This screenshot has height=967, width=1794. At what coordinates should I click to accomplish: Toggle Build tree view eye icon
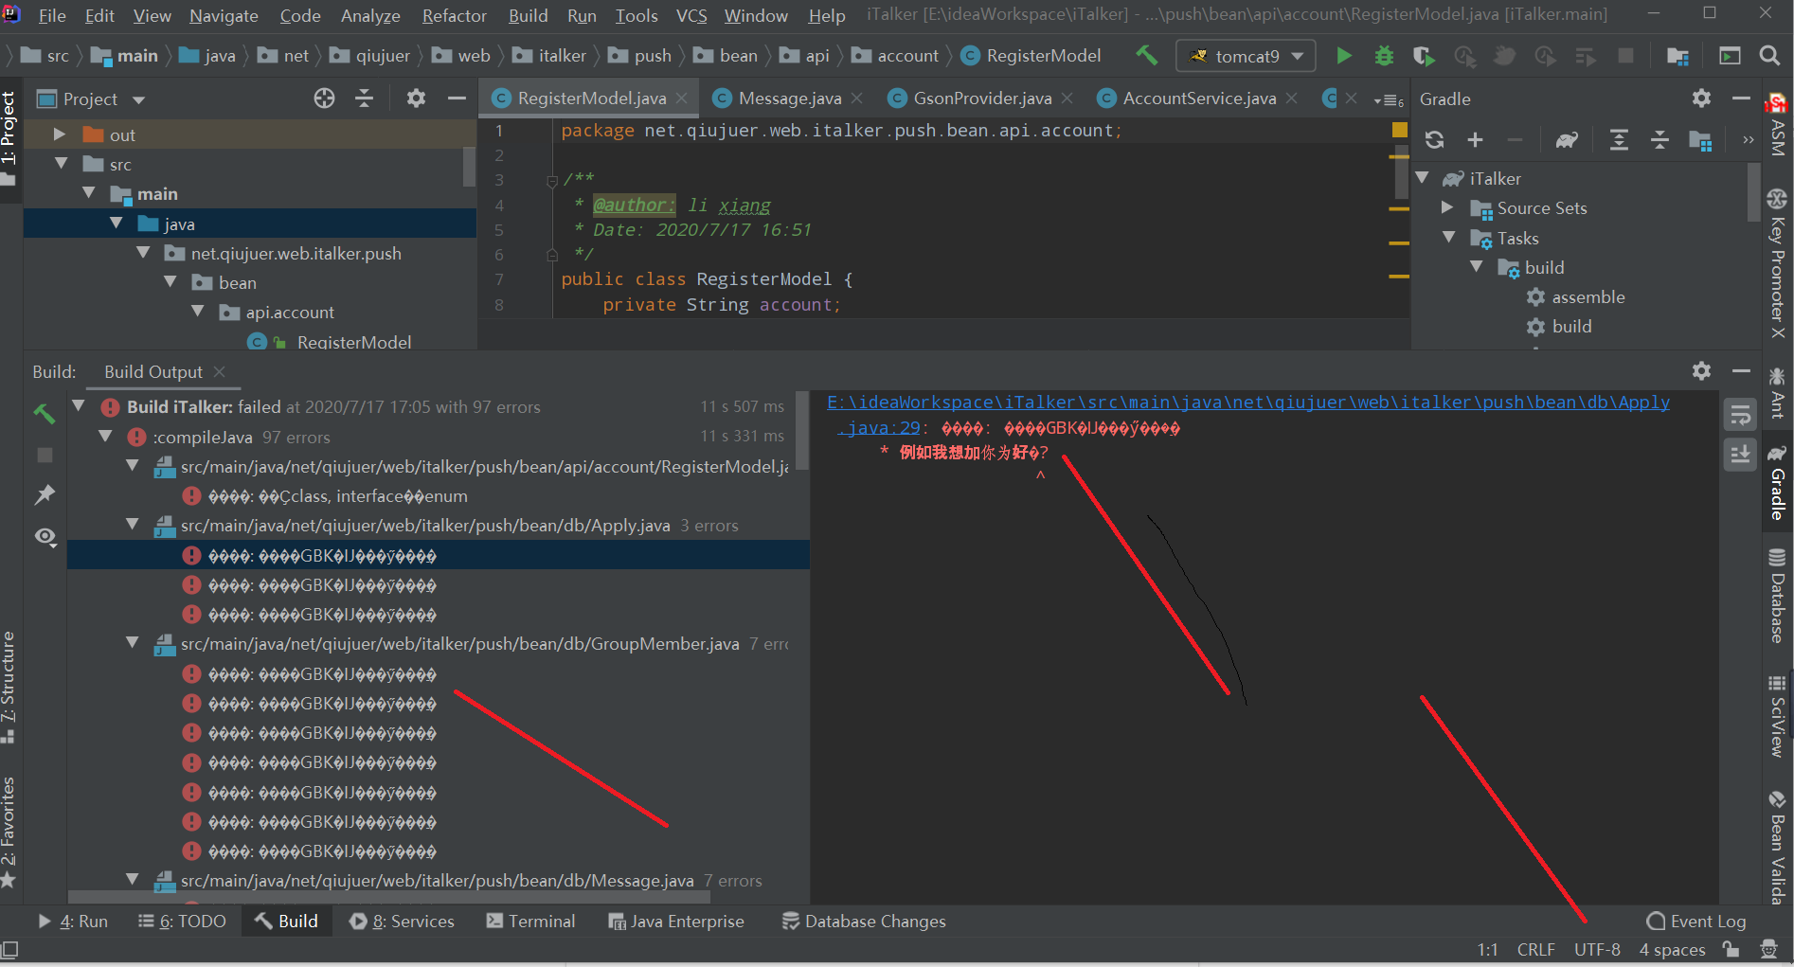point(45,536)
